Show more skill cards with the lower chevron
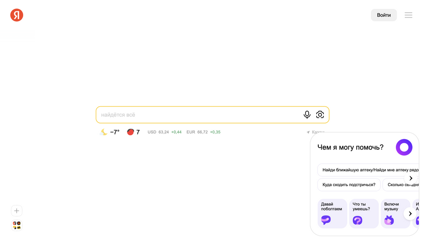Viewport: 425px width, 242px height. click(x=410, y=213)
